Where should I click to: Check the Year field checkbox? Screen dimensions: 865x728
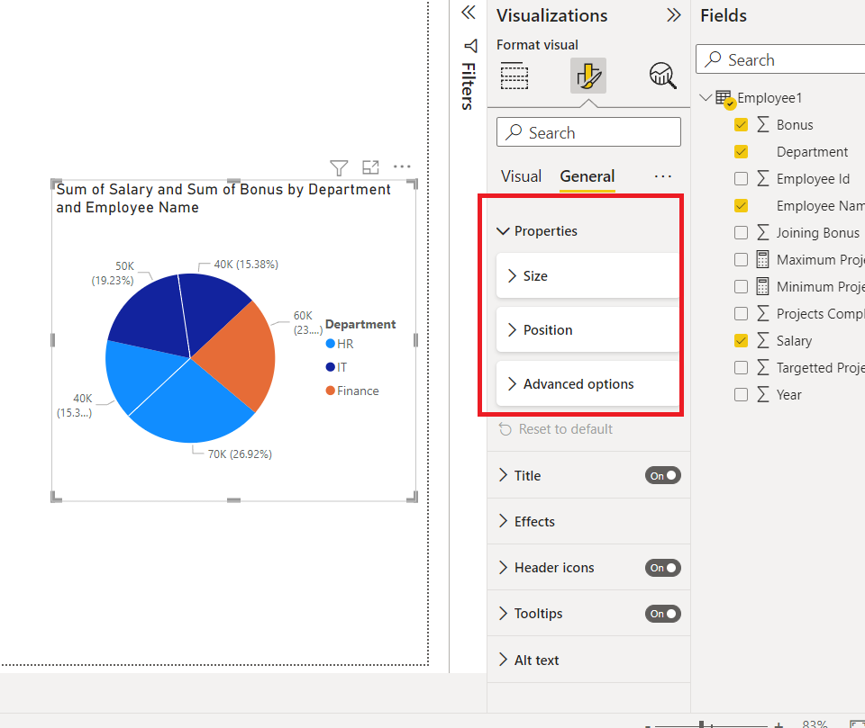[x=741, y=394]
